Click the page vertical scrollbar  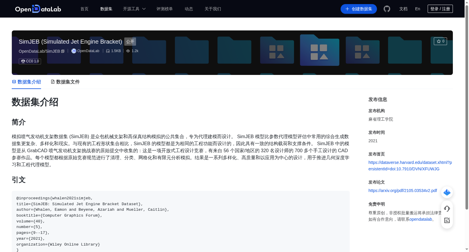click(x=467, y=107)
